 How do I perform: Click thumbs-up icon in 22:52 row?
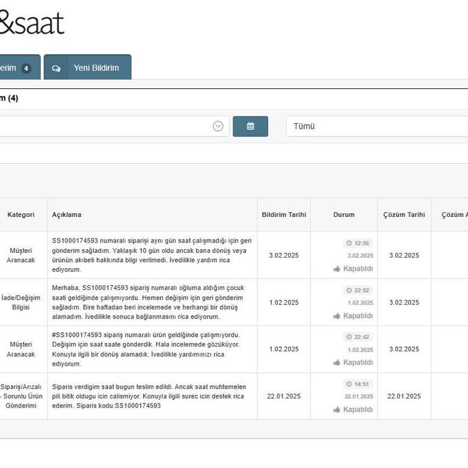[x=336, y=316]
